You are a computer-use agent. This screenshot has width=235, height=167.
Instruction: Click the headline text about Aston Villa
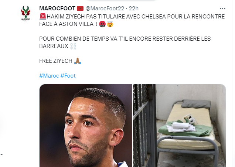pos(132,20)
